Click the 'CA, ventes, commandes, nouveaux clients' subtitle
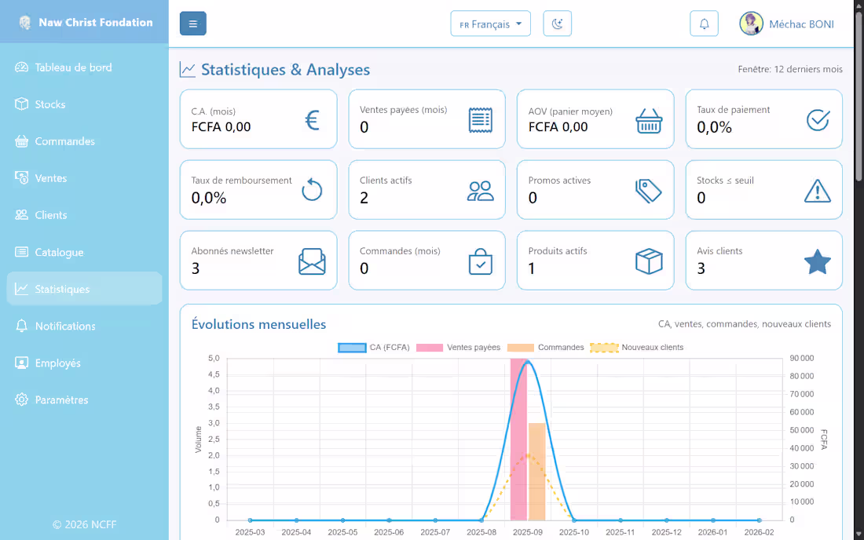 click(x=745, y=324)
